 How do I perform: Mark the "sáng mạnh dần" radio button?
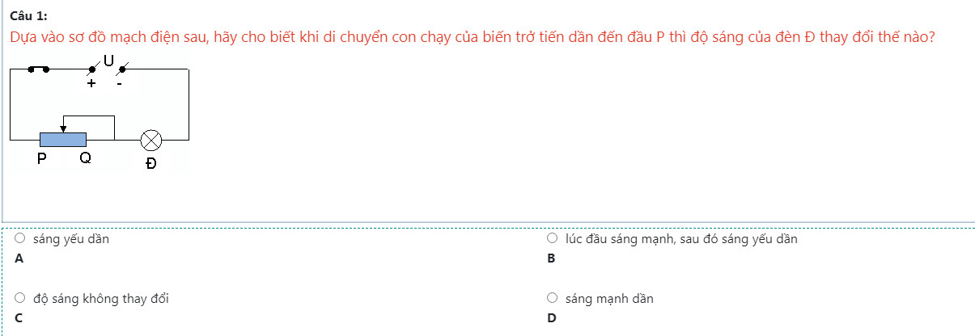(553, 299)
